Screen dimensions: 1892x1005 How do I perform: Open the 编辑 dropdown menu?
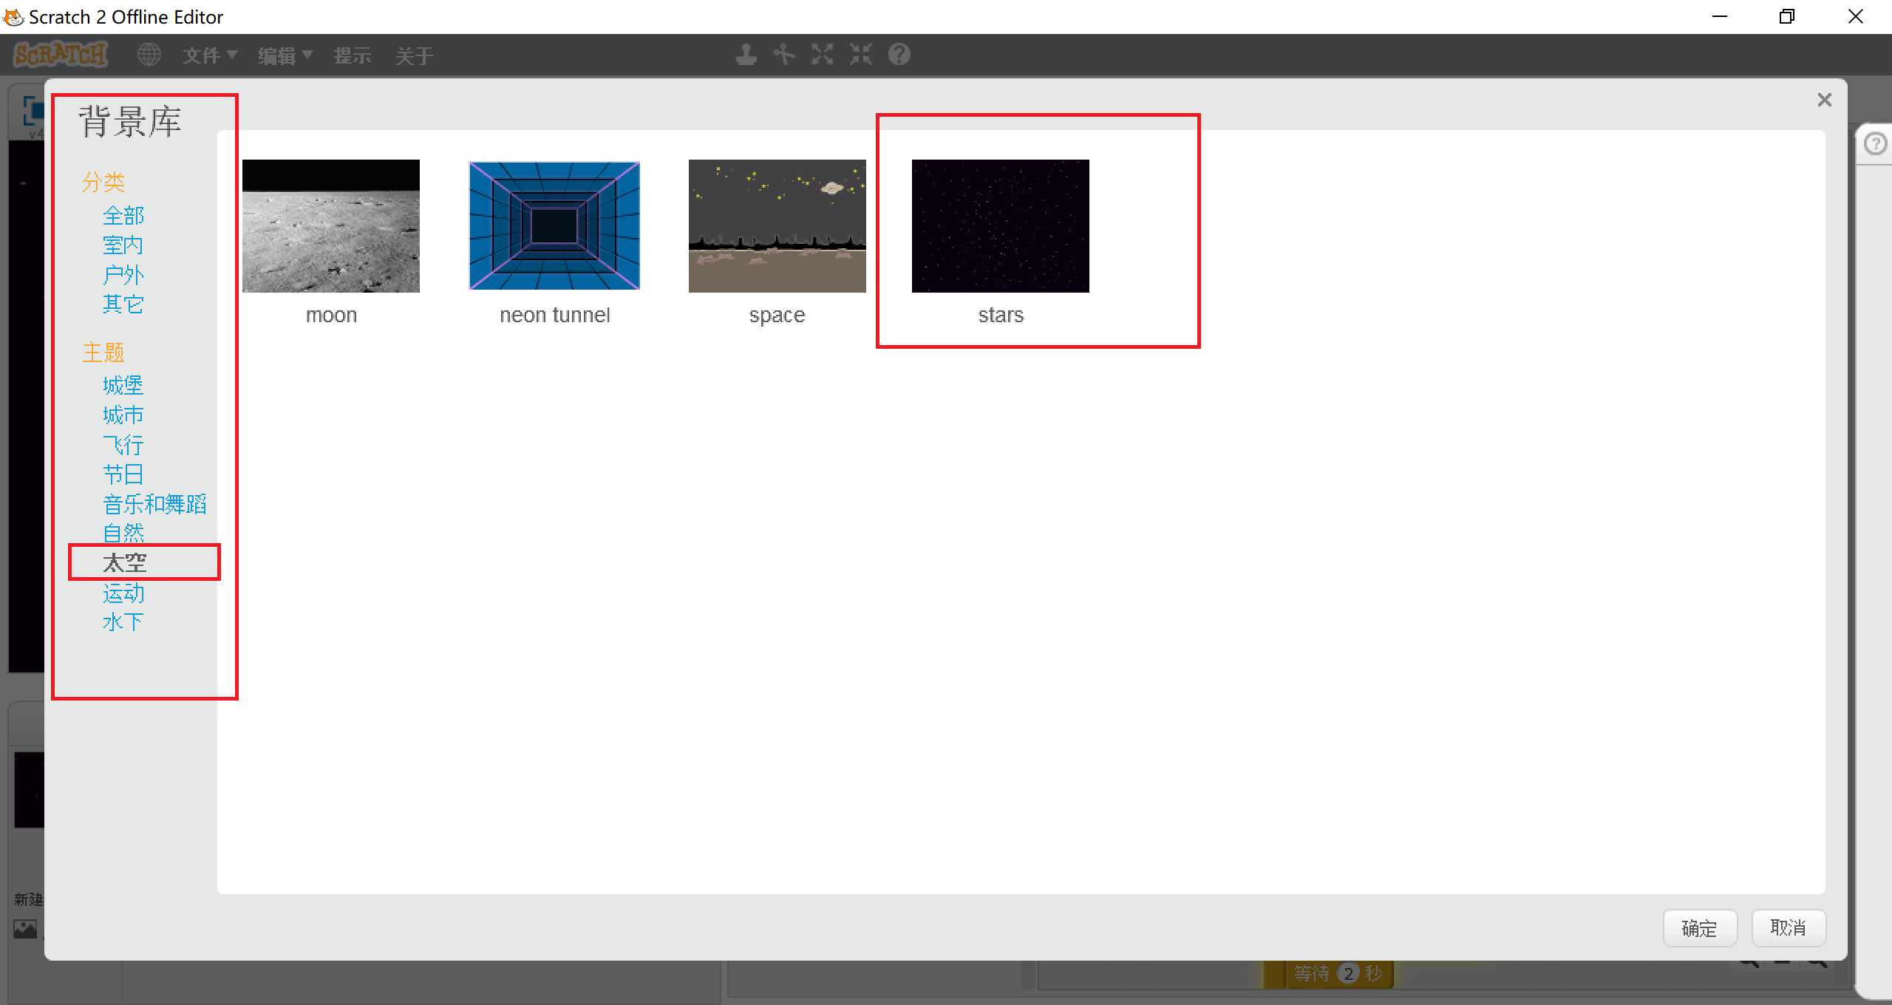[x=285, y=55]
